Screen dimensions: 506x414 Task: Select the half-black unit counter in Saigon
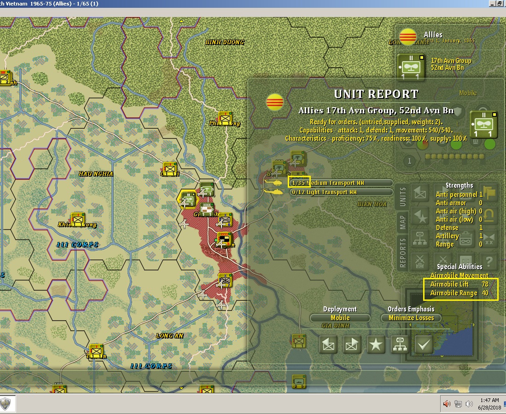225,240
